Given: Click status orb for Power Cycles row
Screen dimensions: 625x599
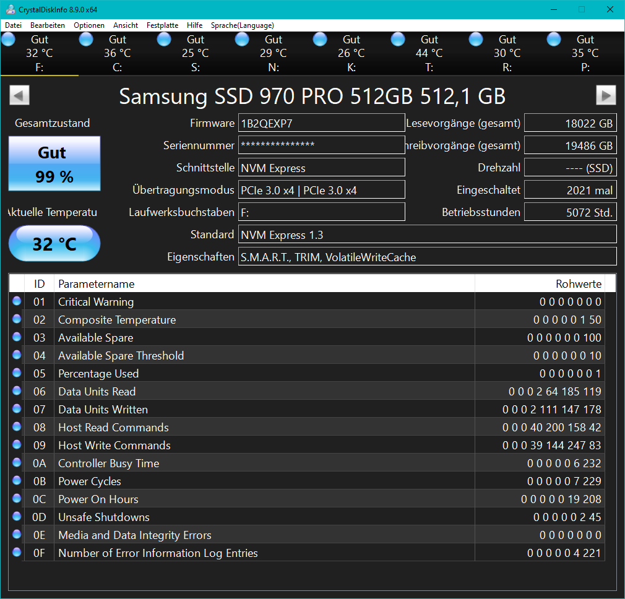Looking at the screenshot, I should click(x=17, y=480).
